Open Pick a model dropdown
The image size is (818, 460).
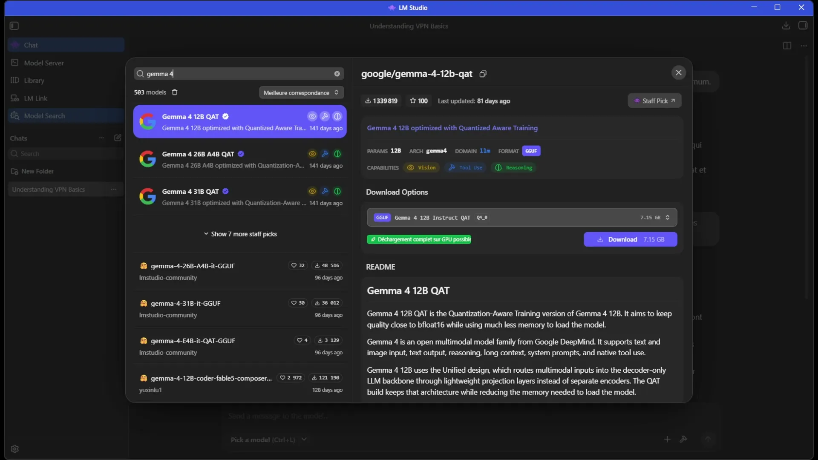[x=268, y=440]
